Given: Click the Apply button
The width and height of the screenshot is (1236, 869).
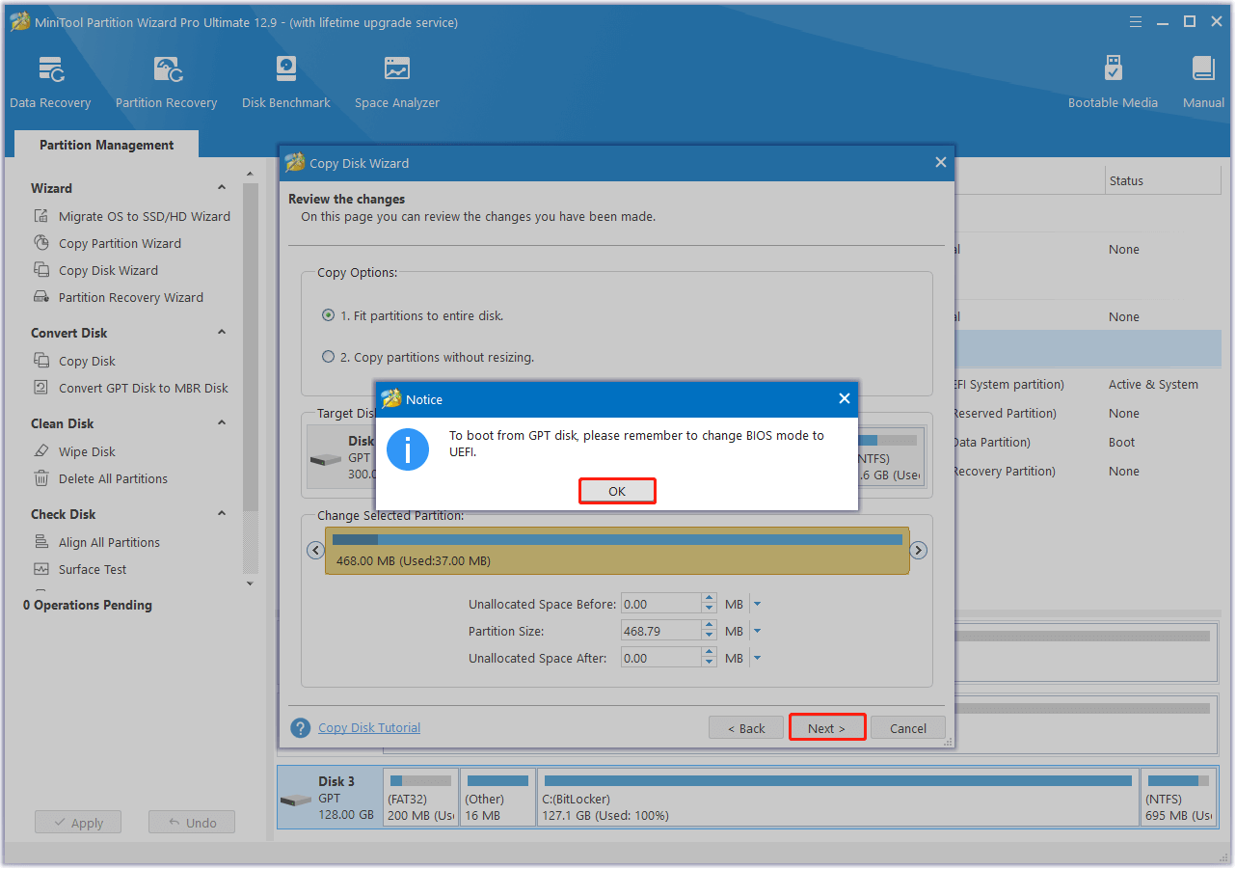Looking at the screenshot, I should [78, 823].
